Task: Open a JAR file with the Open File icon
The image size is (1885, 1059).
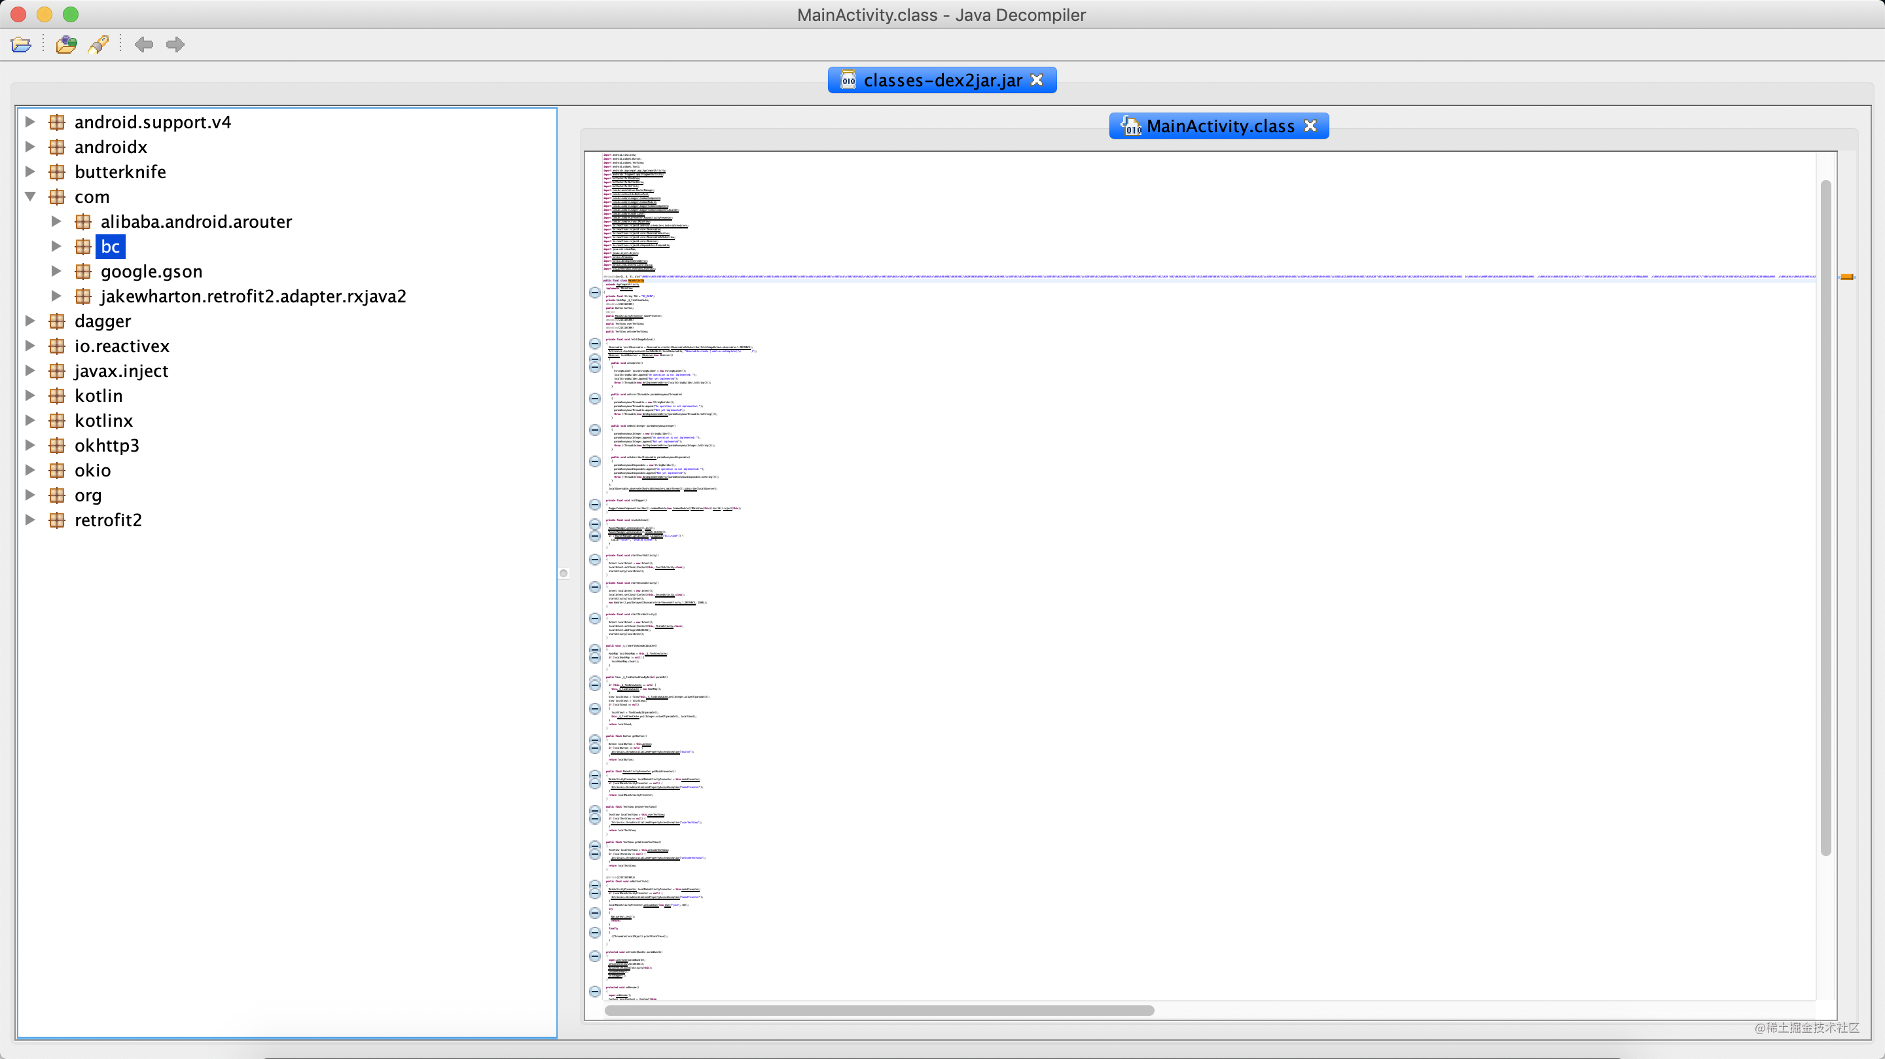Action: [21, 45]
